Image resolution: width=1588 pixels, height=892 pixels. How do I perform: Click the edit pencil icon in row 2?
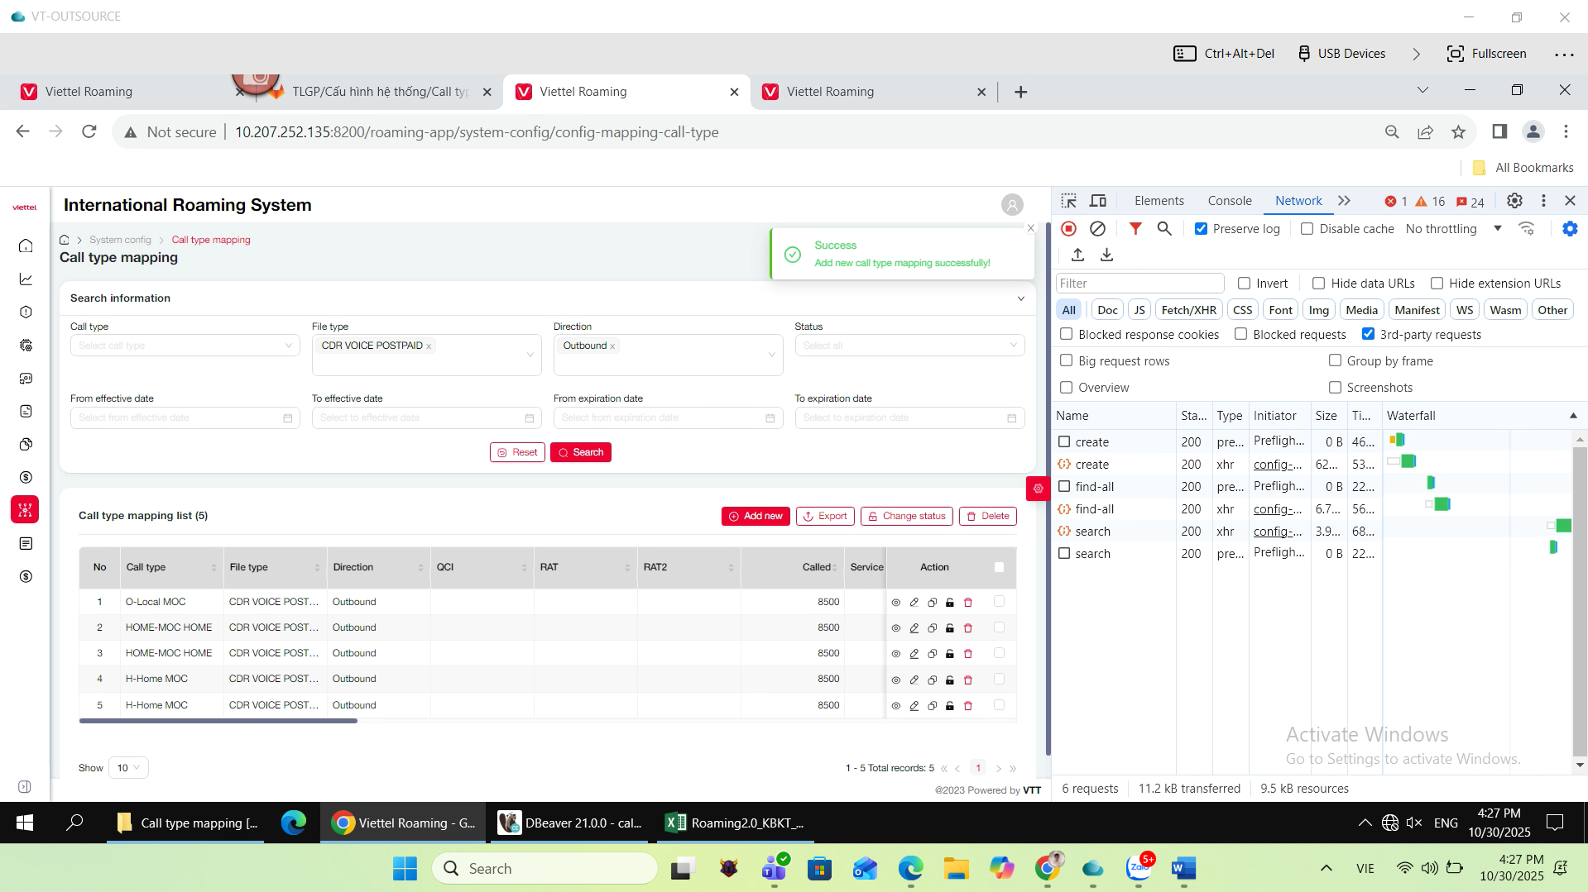pos(914,628)
